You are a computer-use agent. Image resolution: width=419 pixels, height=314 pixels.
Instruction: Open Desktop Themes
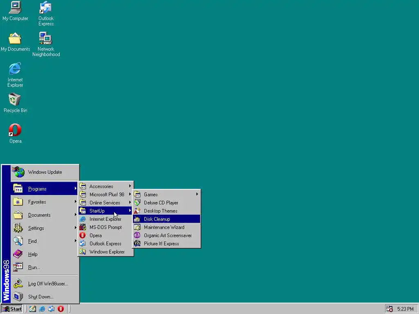point(167,211)
